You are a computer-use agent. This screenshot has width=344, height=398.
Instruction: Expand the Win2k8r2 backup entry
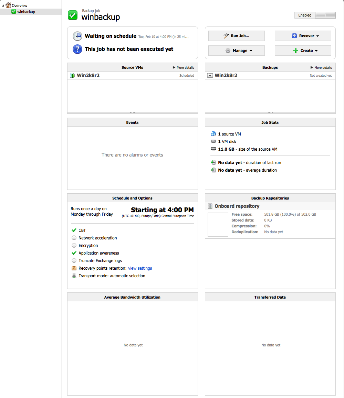[x=210, y=75]
